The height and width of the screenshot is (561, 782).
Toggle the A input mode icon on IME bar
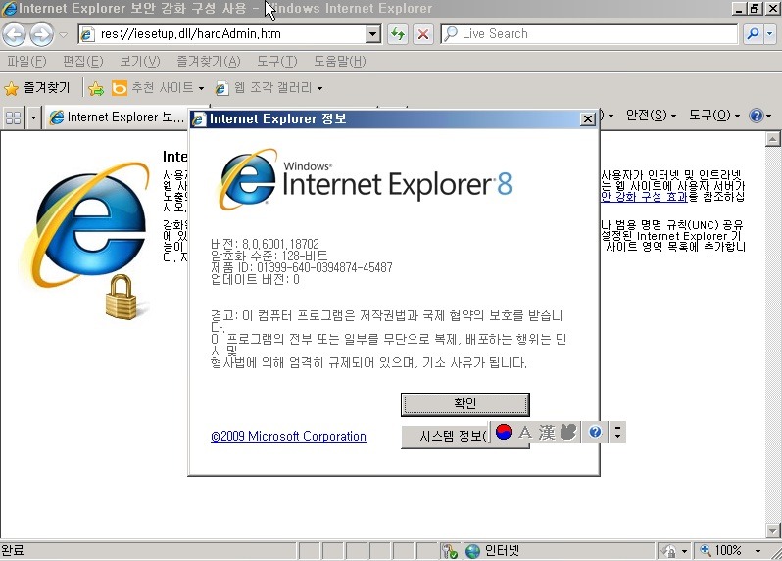click(524, 432)
